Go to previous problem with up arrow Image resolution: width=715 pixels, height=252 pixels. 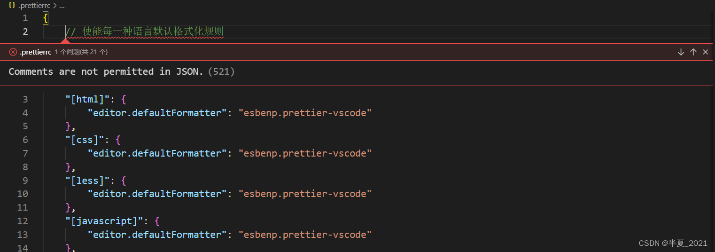coord(693,52)
